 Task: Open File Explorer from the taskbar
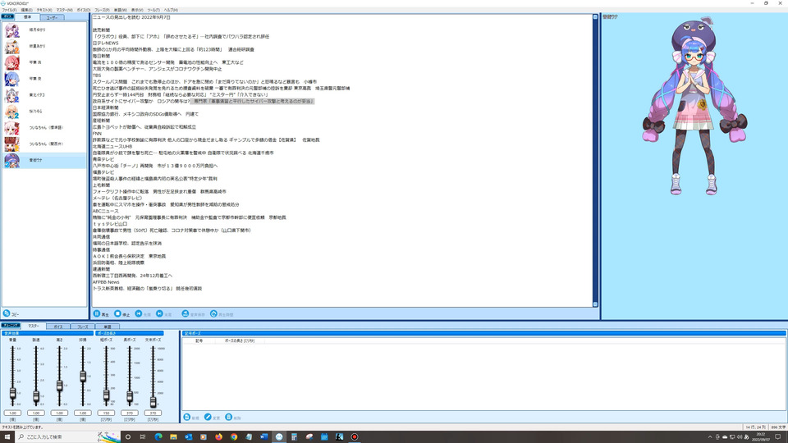173,436
